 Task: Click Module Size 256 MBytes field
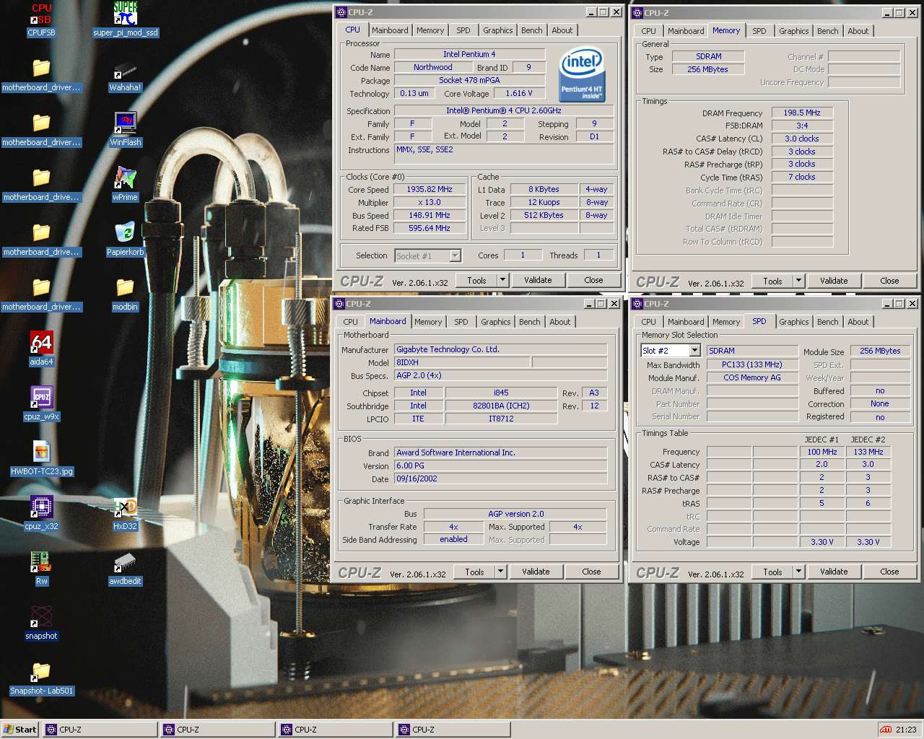880,351
